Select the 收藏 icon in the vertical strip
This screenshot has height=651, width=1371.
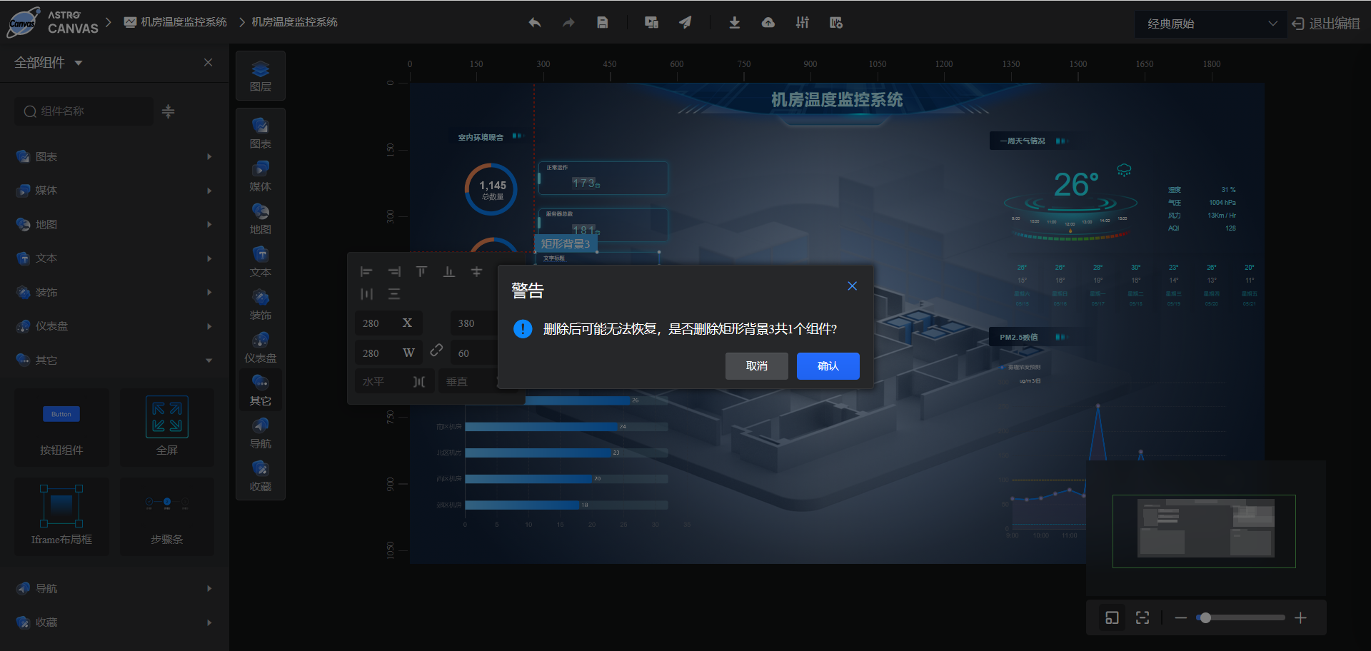[x=261, y=475]
